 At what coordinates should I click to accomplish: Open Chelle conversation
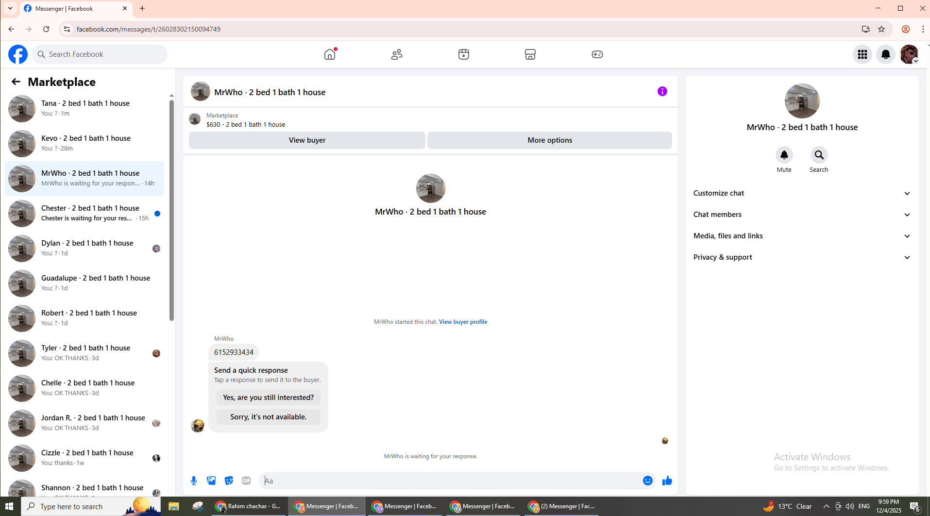point(85,388)
